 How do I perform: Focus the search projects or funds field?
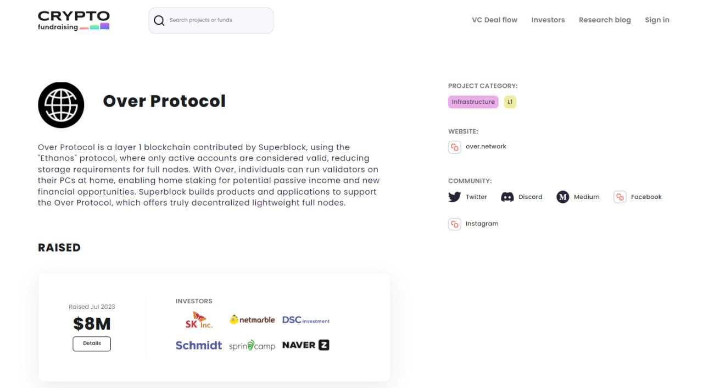coord(217,20)
